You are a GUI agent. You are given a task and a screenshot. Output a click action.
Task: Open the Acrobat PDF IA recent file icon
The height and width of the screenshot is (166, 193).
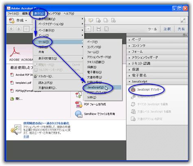point(12,75)
